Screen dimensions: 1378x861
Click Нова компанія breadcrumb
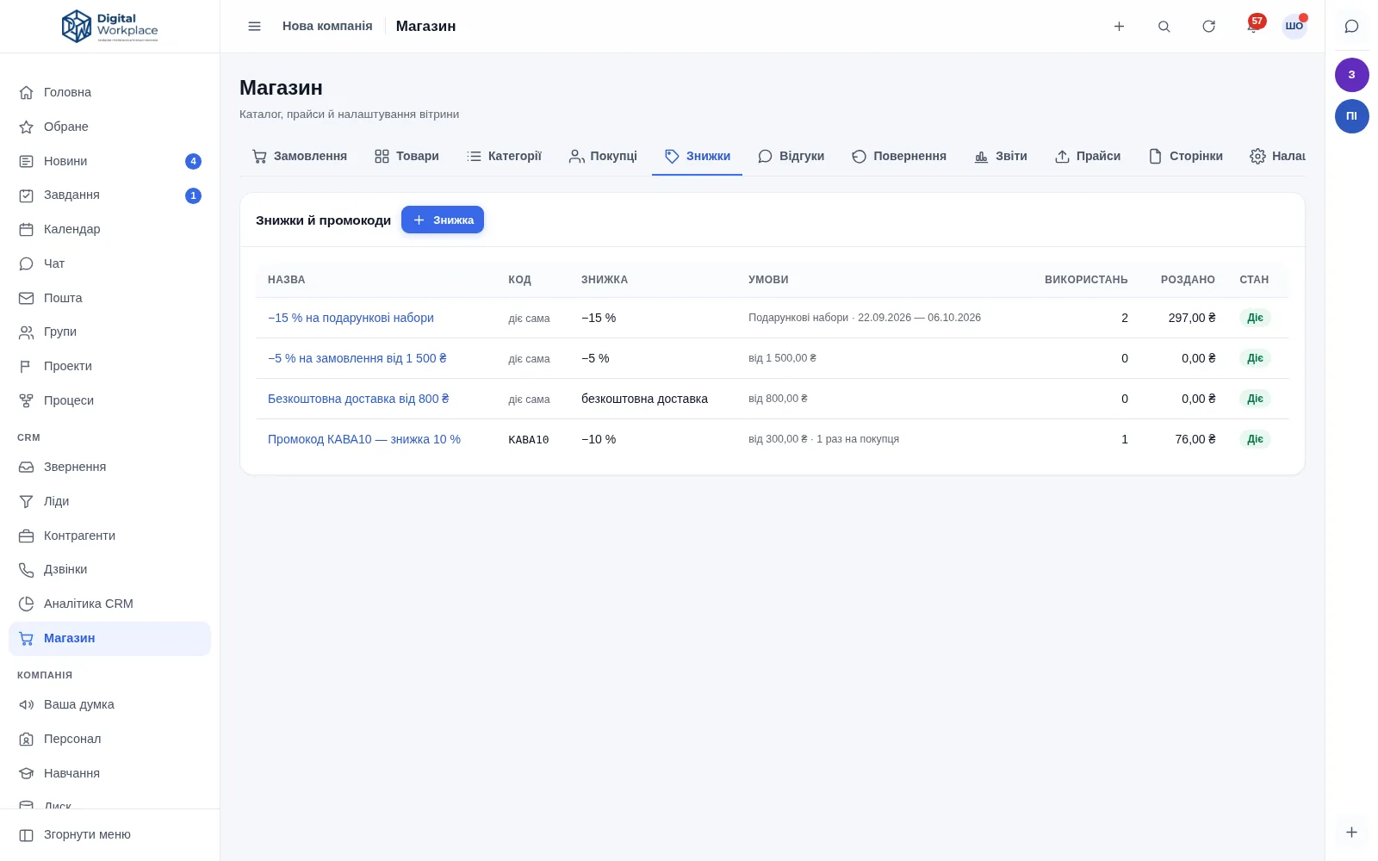pyautogui.click(x=327, y=26)
